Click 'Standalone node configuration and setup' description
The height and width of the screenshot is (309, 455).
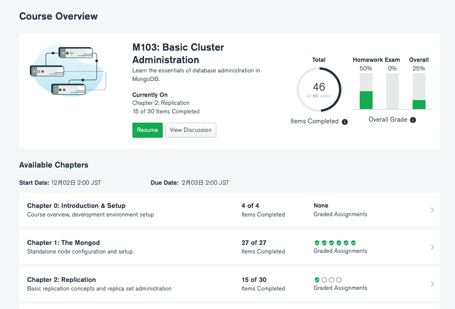[80, 251]
